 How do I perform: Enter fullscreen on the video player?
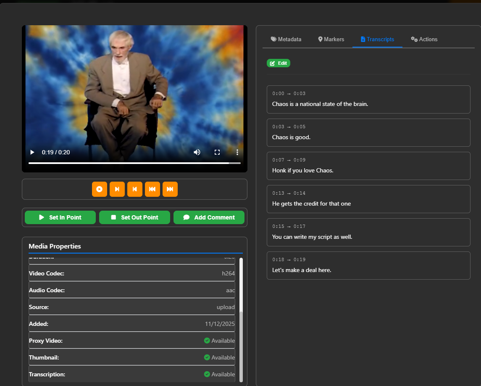(217, 152)
